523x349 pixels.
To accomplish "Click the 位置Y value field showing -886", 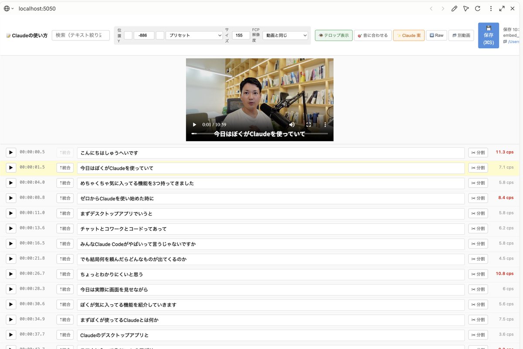I will pyautogui.click(x=144, y=36).
